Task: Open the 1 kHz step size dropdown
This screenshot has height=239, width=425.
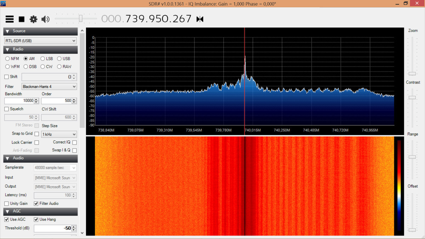Action: (x=59, y=135)
